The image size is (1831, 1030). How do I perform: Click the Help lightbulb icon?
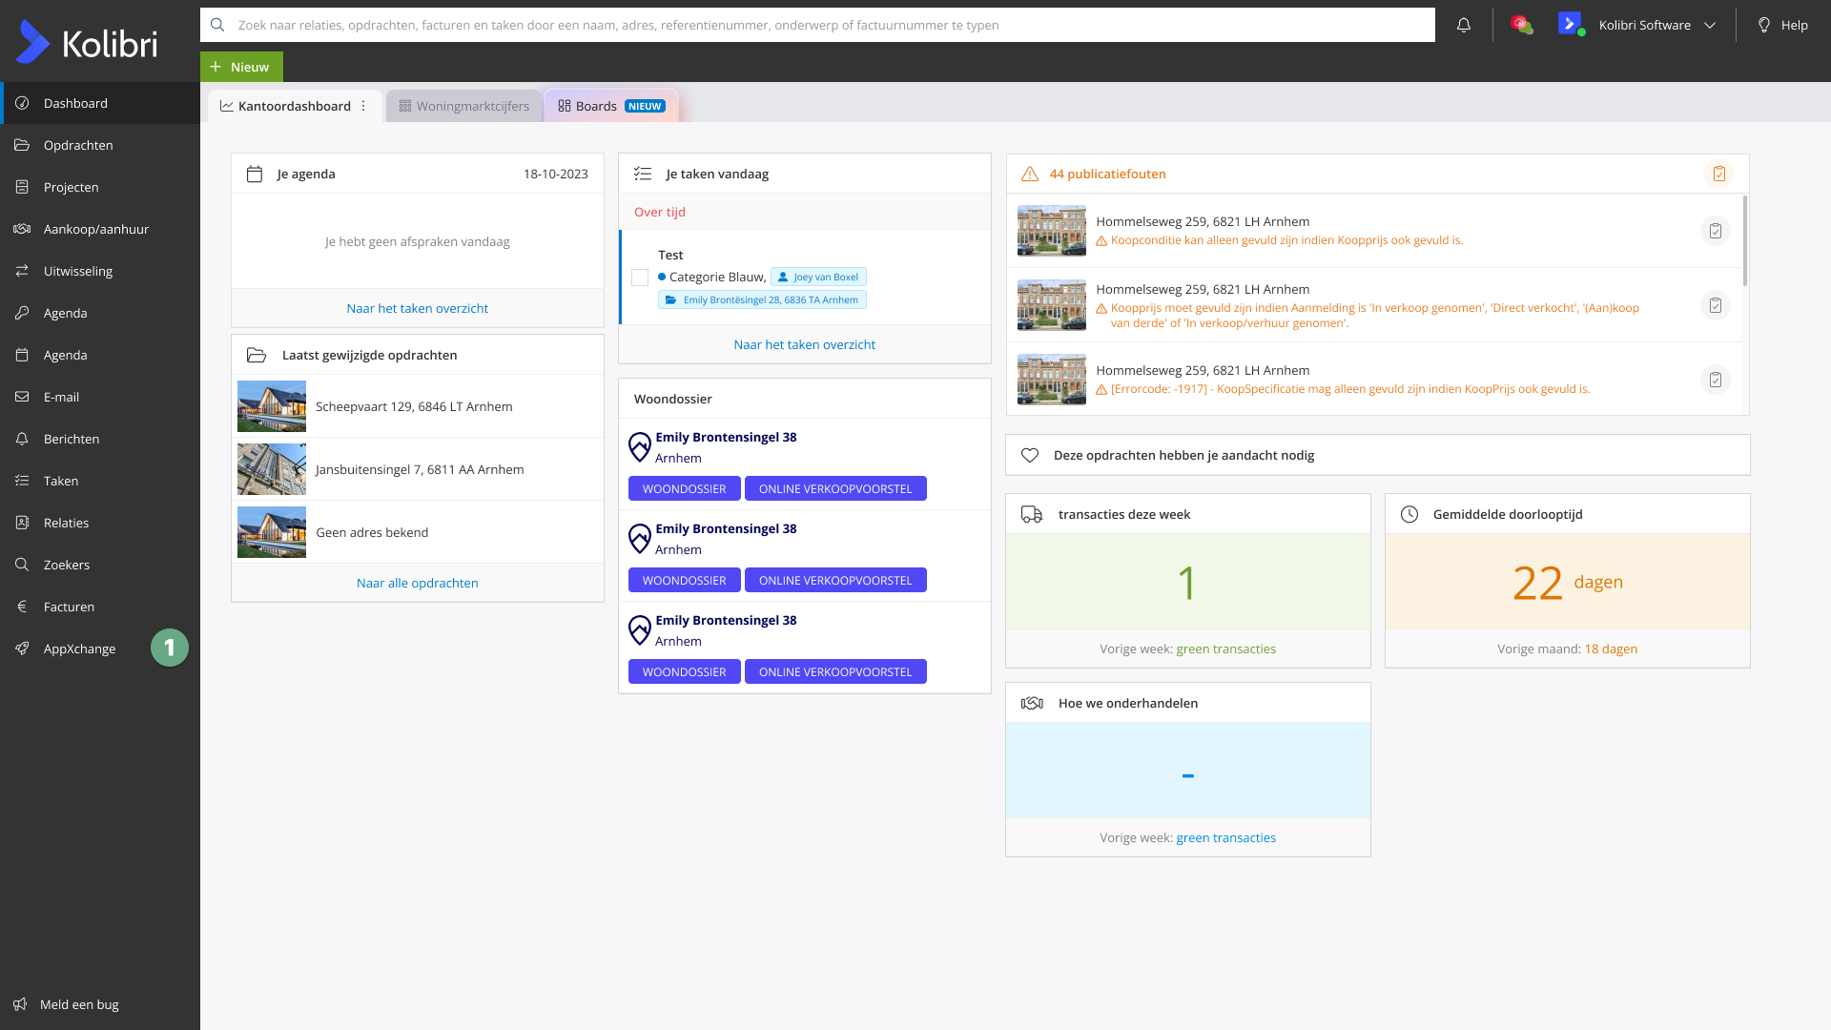point(1764,26)
